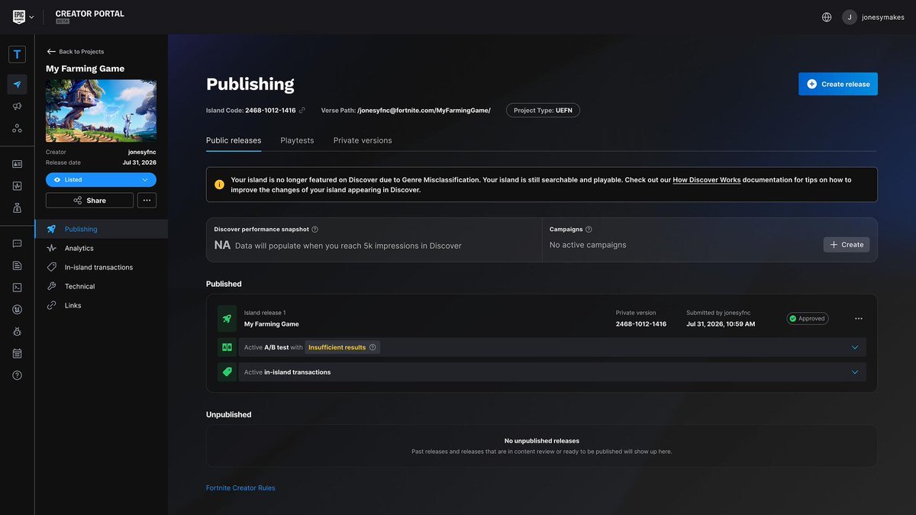Click the green price tag transactions icon
The height and width of the screenshot is (515, 916).
tap(227, 372)
